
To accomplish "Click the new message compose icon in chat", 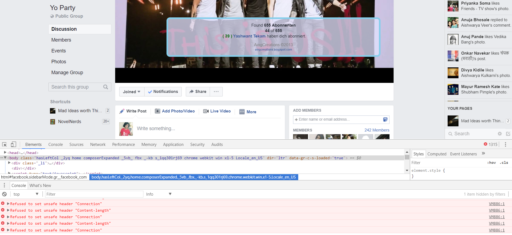I will (x=508, y=134).
